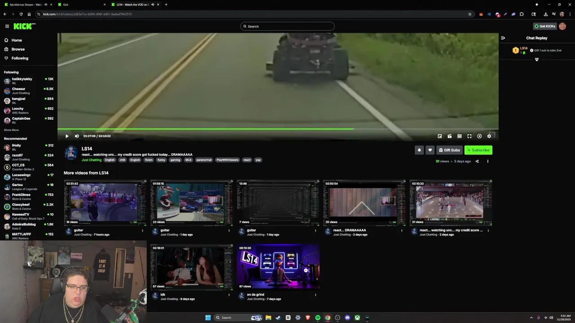The height and width of the screenshot is (323, 575).
Task: Open hstikkytokky channel in sidebar
Action: coord(29,81)
